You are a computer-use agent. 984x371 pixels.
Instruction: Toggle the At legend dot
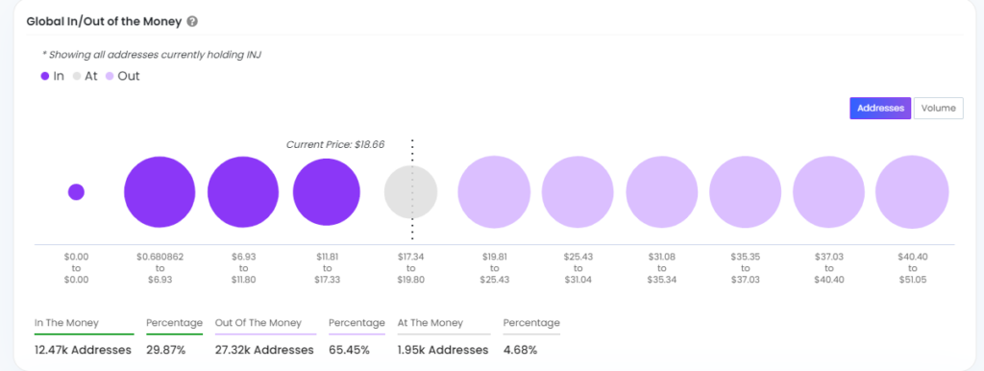[x=77, y=77]
